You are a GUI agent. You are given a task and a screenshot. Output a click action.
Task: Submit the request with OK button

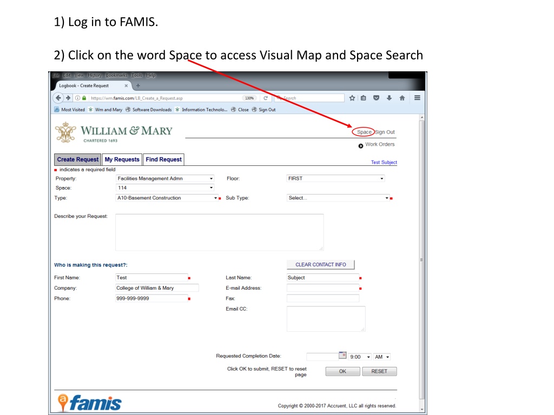coord(342,371)
